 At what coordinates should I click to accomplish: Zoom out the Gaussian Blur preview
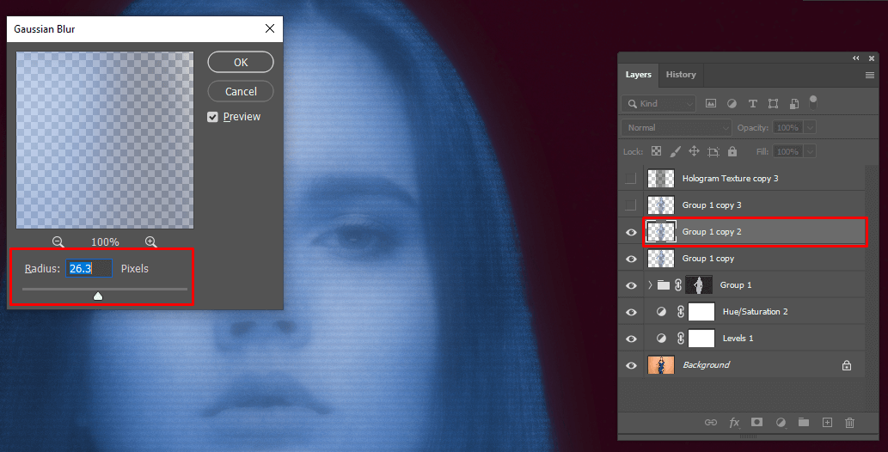[x=58, y=241]
